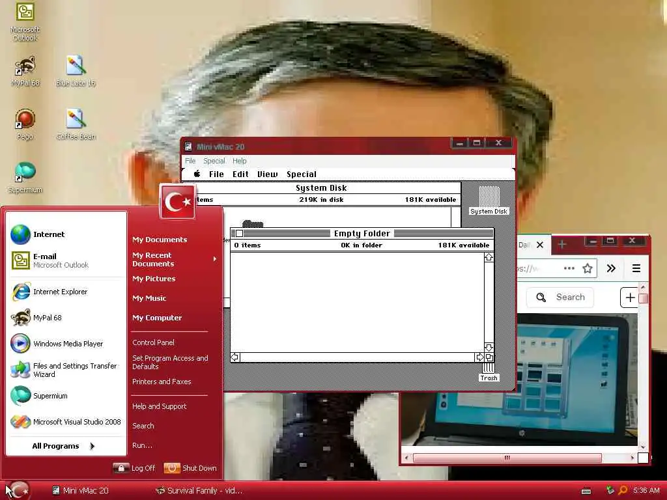Image resolution: width=667 pixels, height=500 pixels.
Task: Click Empty Folder scroll right arrow
Action: (x=479, y=357)
